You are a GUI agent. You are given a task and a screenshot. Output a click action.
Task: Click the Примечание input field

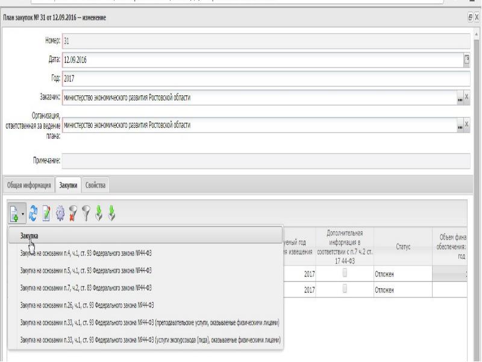(266, 160)
